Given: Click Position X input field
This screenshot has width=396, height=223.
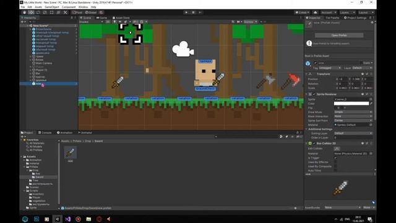Looking at the screenshot, I should [343, 79].
